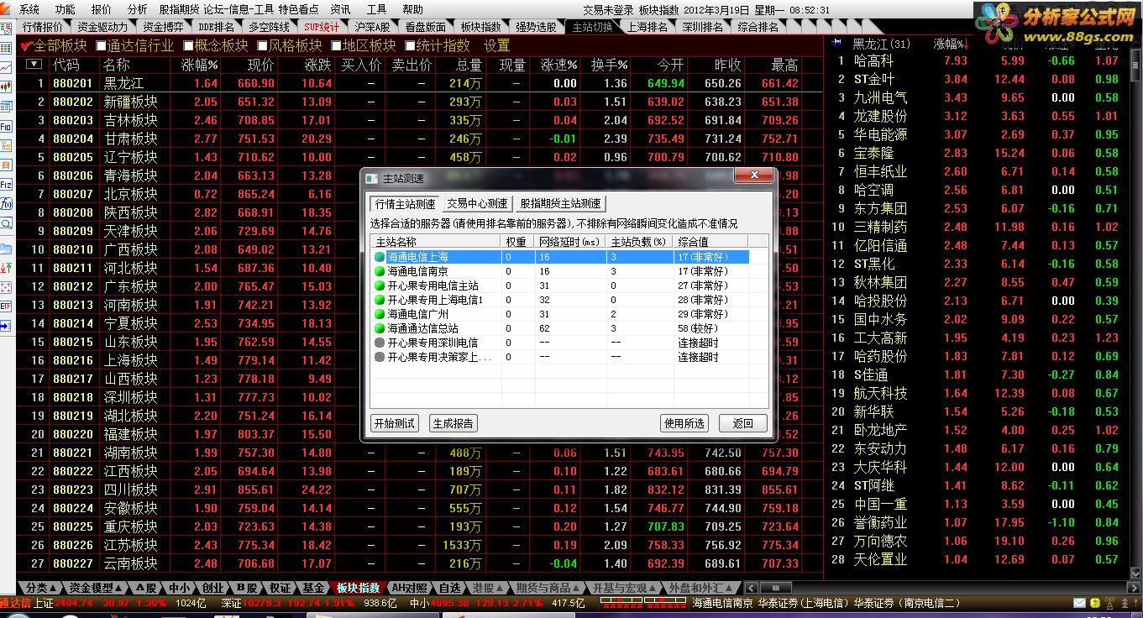Viewport: 1143px width, 618px height.
Task: Expand the 中小▲ bottom tab menu
Action: [180, 588]
